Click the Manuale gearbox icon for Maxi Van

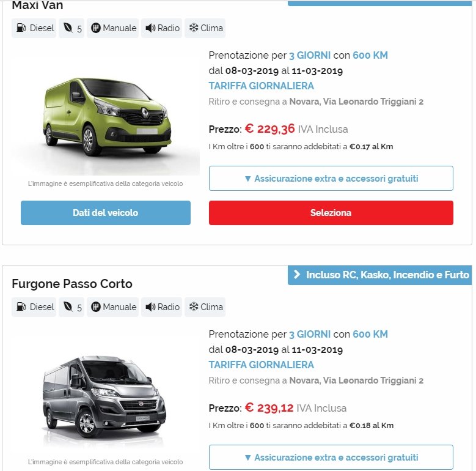point(95,28)
